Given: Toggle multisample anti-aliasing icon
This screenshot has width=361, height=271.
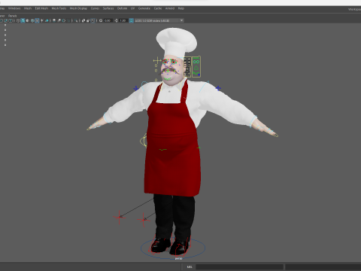Looking at the screenshot, I should tap(64, 20).
